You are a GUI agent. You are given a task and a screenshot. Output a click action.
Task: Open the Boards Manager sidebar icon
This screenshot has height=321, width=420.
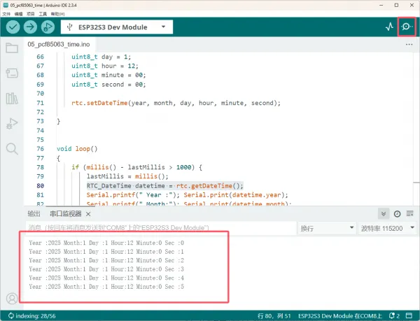(12, 73)
